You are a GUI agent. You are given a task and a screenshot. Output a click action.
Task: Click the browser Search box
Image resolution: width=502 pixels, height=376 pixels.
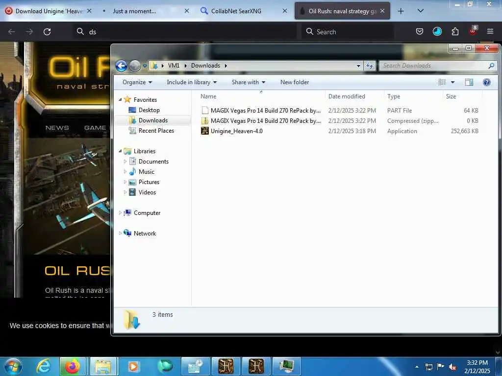click(348, 32)
